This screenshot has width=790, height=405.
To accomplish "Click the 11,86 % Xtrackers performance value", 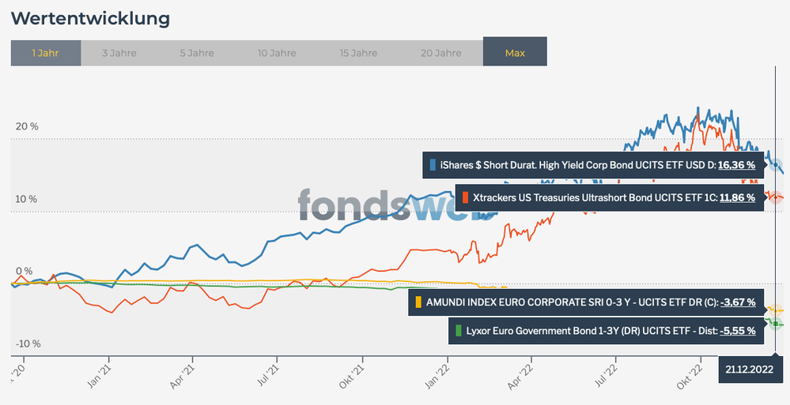I will (738, 197).
